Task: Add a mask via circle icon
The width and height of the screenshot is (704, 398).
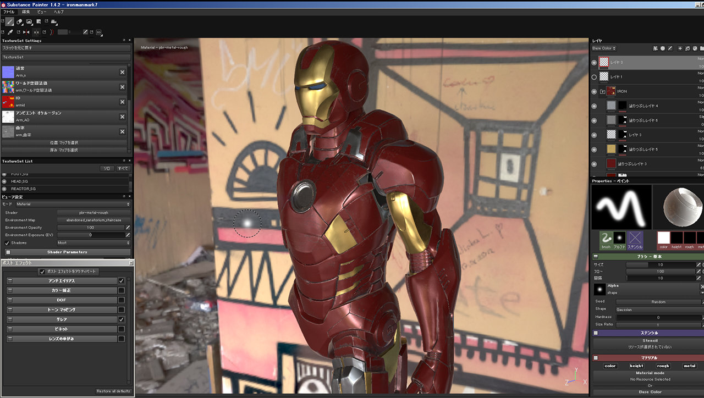Action: (663, 48)
